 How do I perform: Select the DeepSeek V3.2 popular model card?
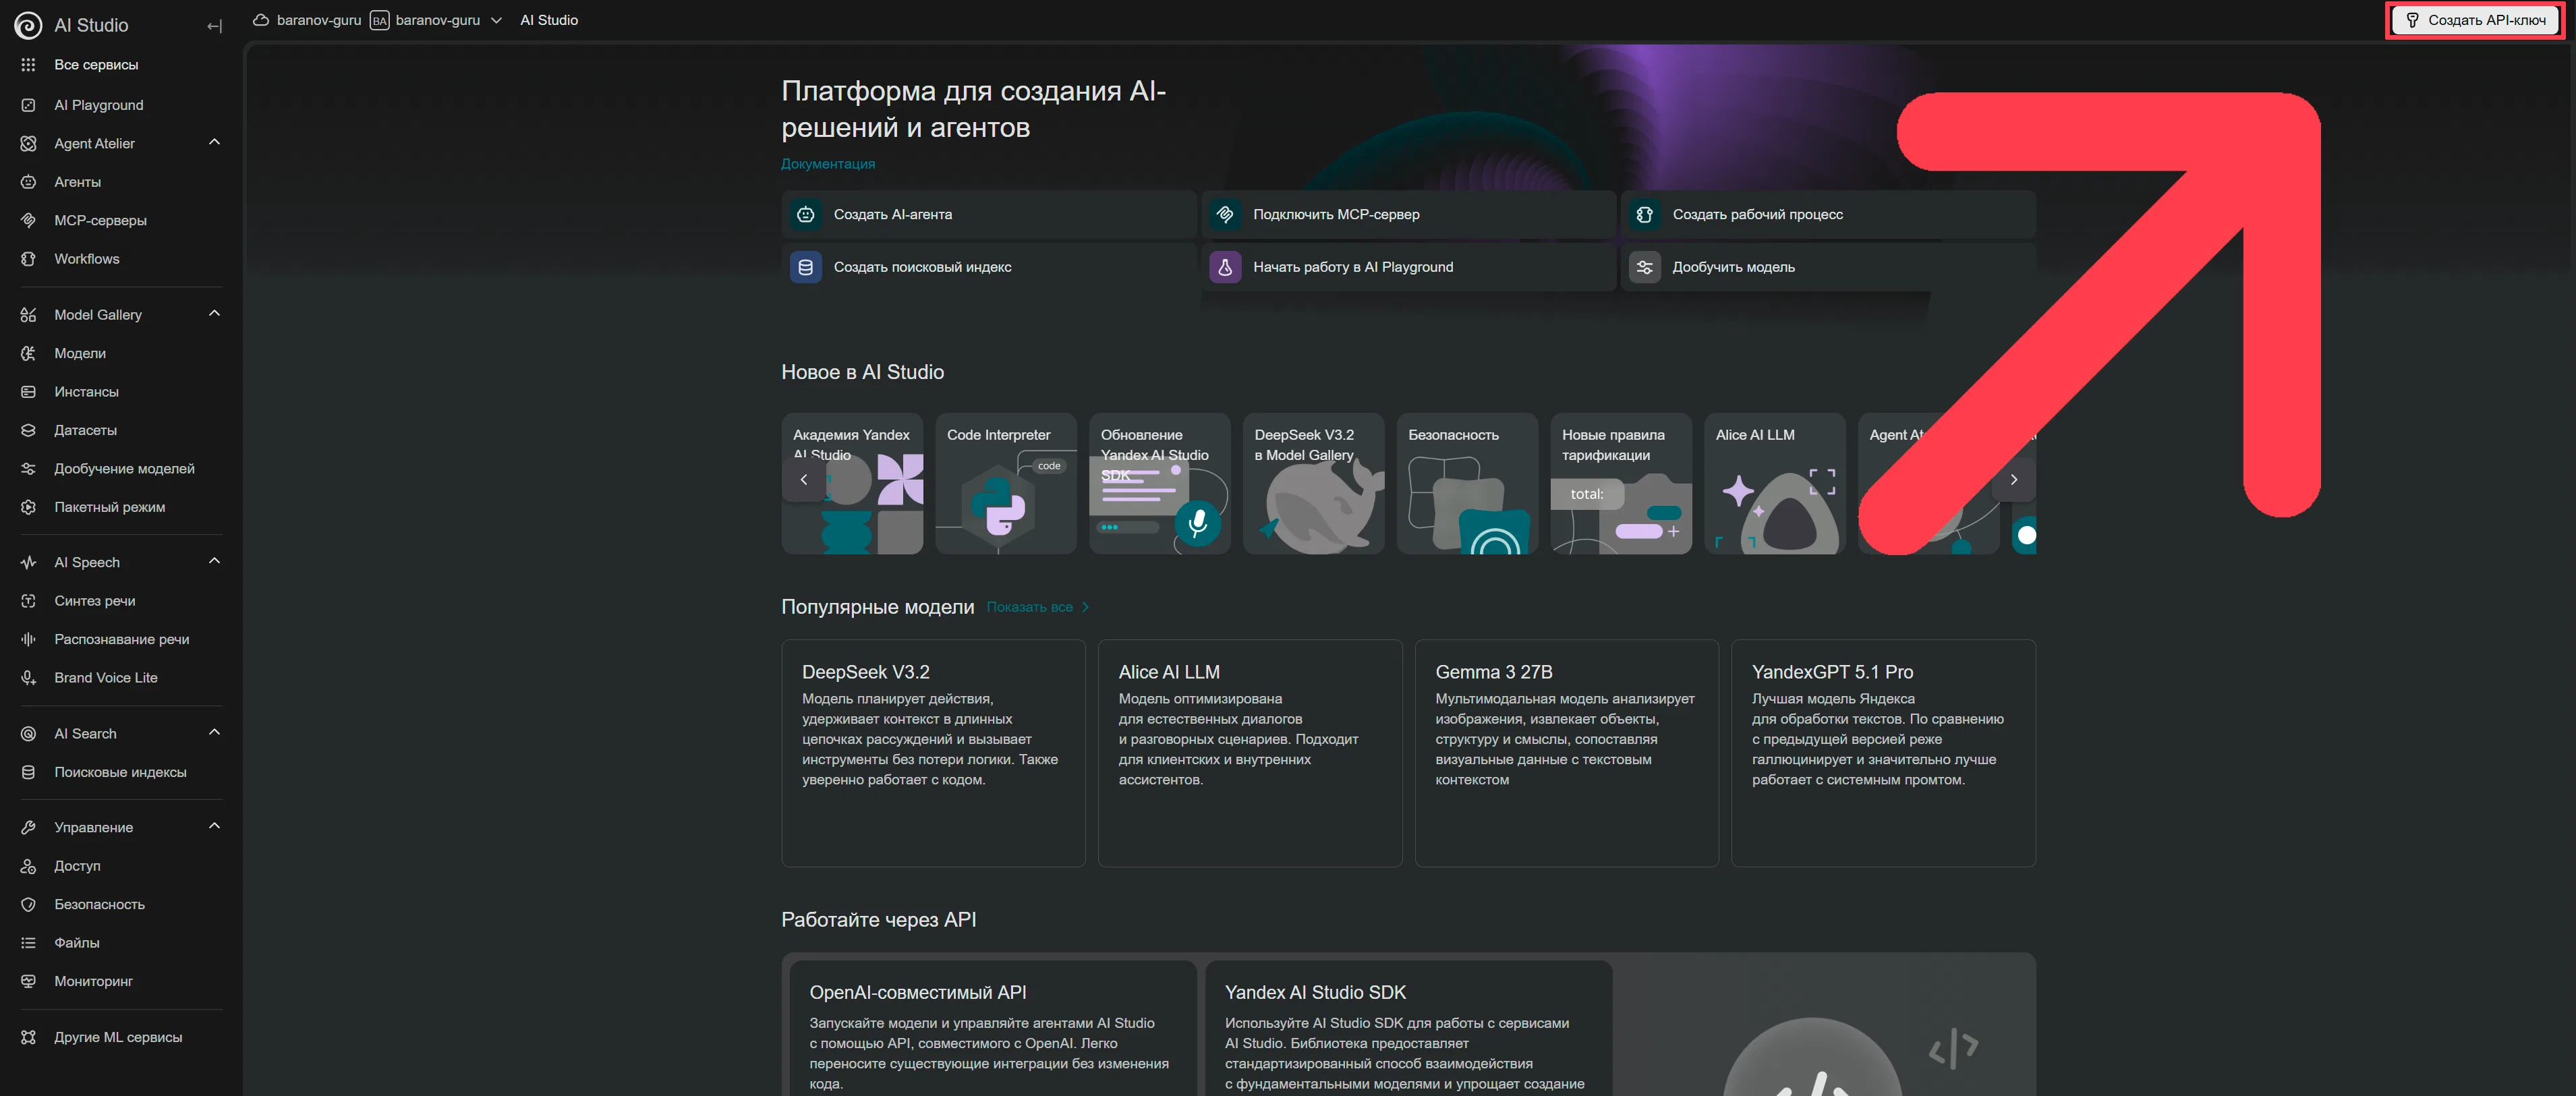click(x=933, y=753)
